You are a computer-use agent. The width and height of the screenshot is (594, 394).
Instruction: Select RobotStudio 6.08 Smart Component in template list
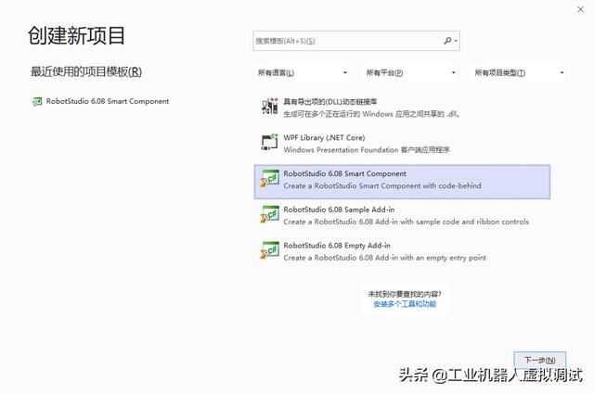pyautogui.click(x=402, y=182)
